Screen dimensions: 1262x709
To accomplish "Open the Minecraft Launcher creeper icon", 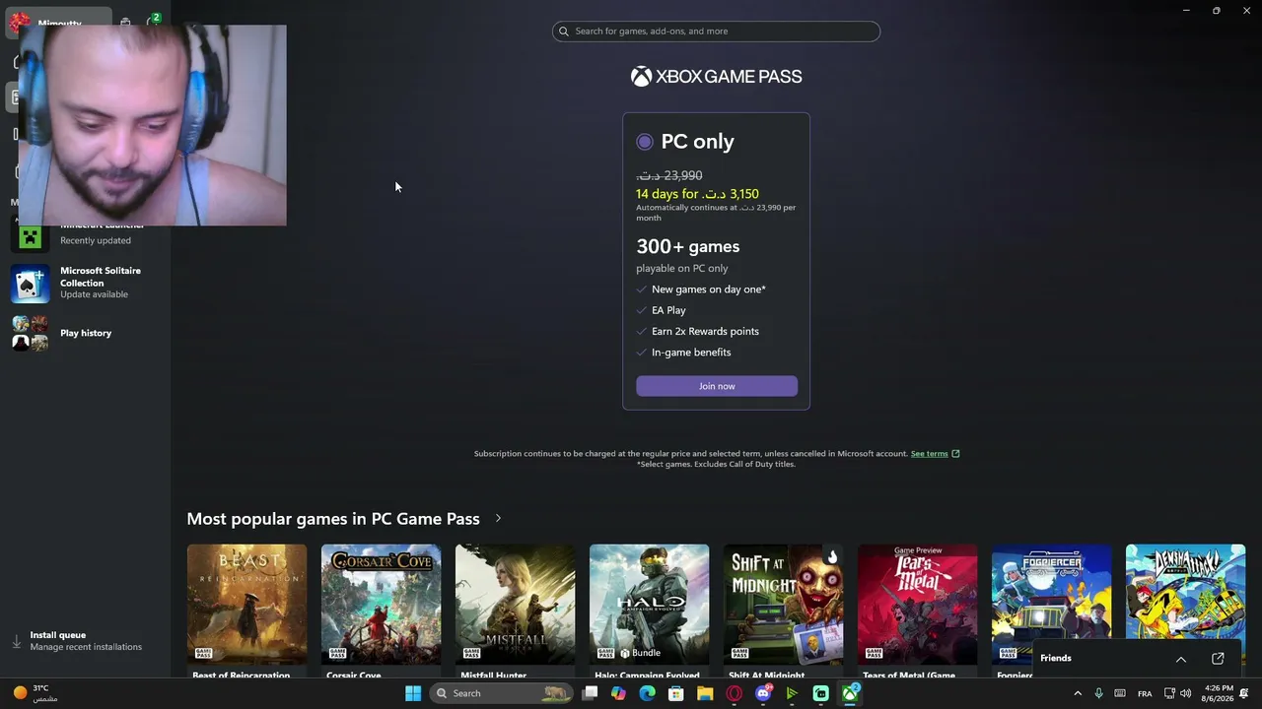I will pyautogui.click(x=30, y=236).
